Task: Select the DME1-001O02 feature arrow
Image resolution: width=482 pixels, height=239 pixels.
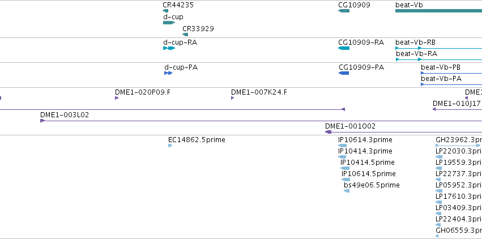Action: click(x=328, y=132)
